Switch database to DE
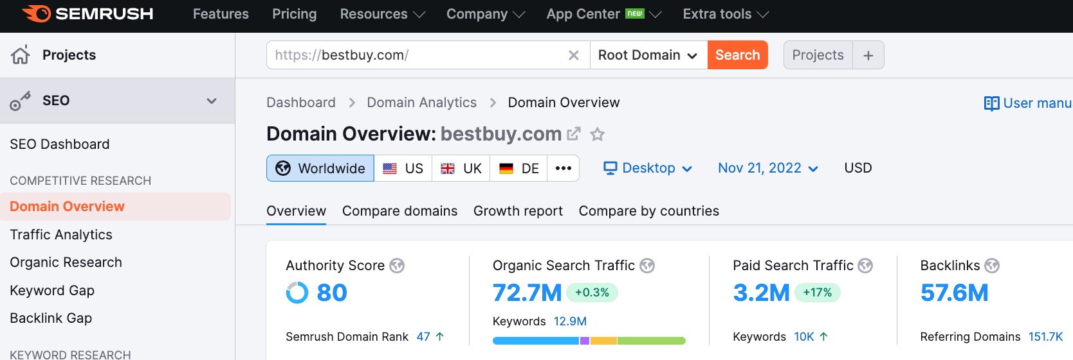This screenshot has width=1073, height=360. (x=518, y=168)
